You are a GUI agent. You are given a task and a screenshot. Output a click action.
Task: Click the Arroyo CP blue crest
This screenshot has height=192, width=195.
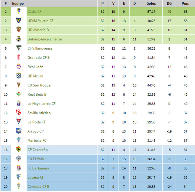click(x=19, y=131)
